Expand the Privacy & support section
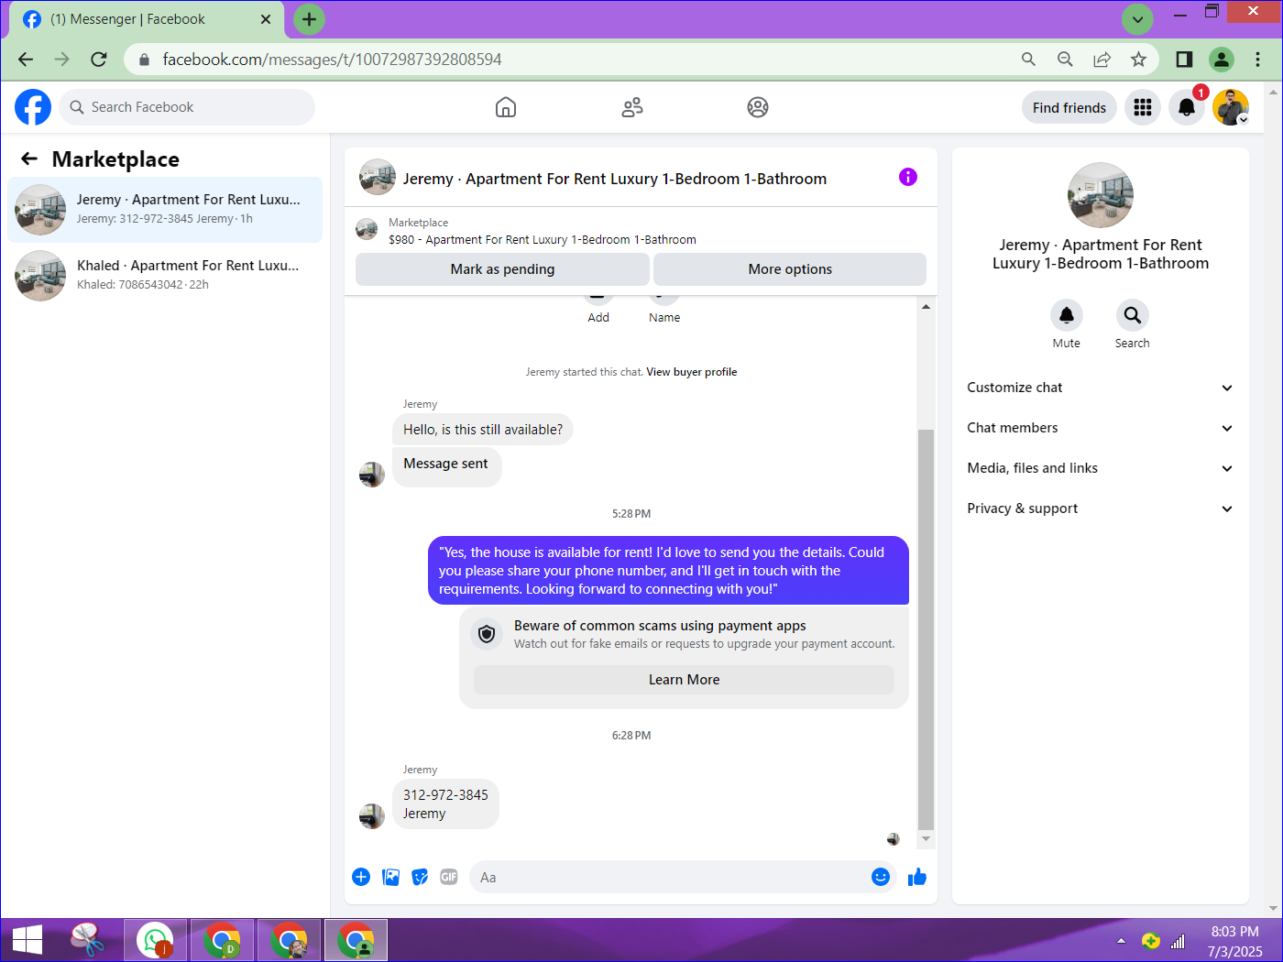Image resolution: width=1283 pixels, height=962 pixels. click(1100, 508)
